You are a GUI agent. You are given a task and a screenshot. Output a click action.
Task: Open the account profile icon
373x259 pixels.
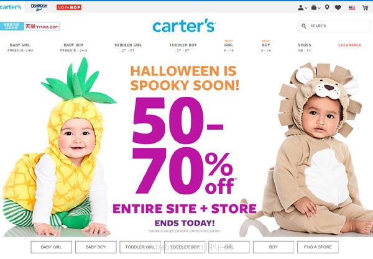(301, 7)
